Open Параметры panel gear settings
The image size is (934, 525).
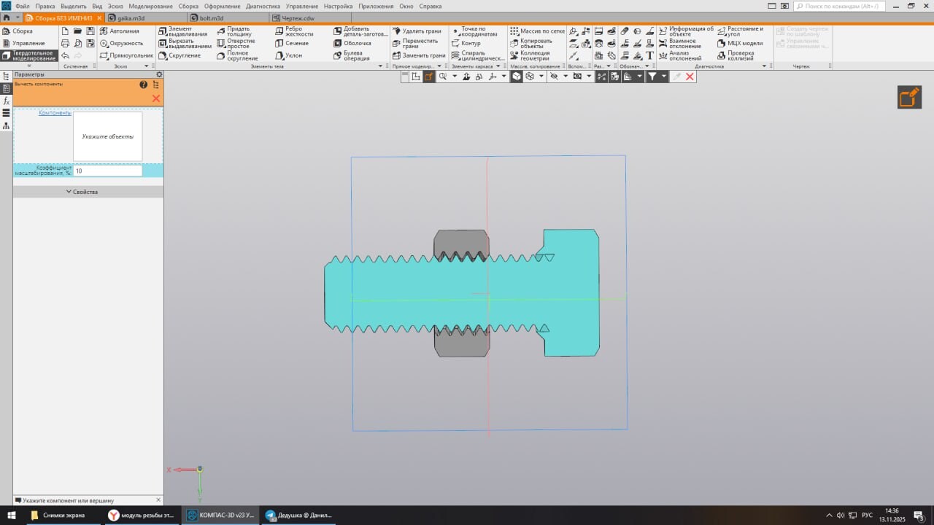[x=159, y=74]
